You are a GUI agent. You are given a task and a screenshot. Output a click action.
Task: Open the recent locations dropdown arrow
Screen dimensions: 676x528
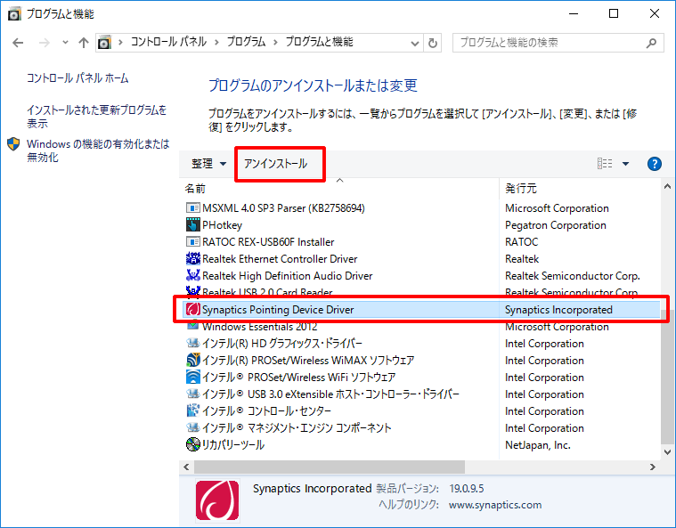point(65,42)
